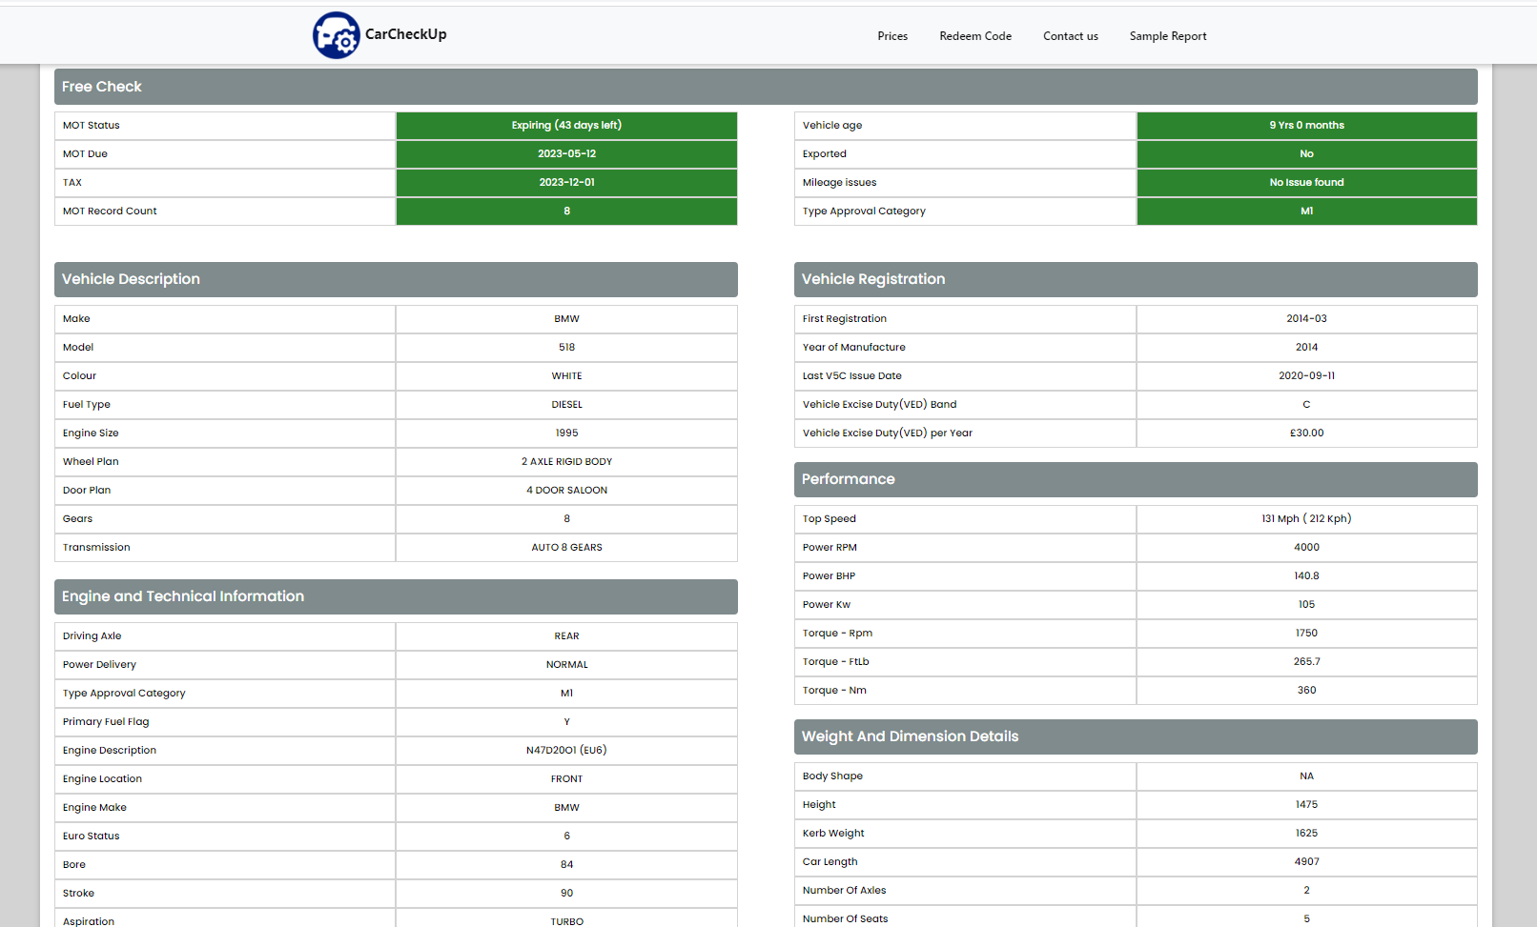Click the Year of Manufacture label

[x=854, y=348]
